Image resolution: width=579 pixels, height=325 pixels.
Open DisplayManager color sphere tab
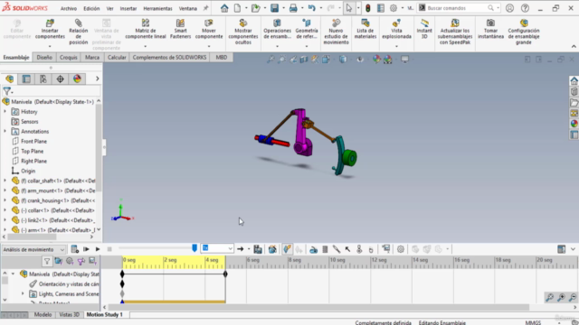pyautogui.click(x=77, y=79)
